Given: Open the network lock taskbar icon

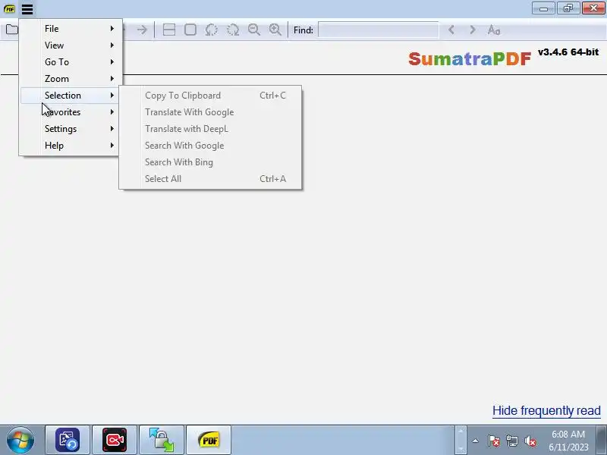Looking at the screenshot, I should tap(162, 440).
